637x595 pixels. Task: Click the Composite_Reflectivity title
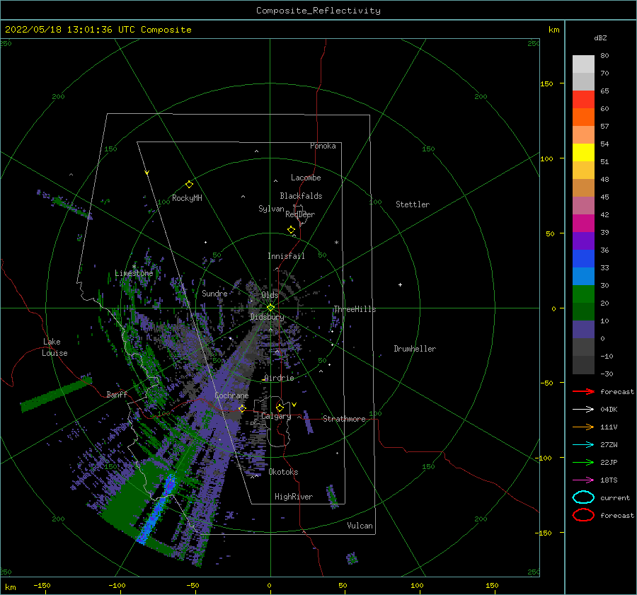318,11
